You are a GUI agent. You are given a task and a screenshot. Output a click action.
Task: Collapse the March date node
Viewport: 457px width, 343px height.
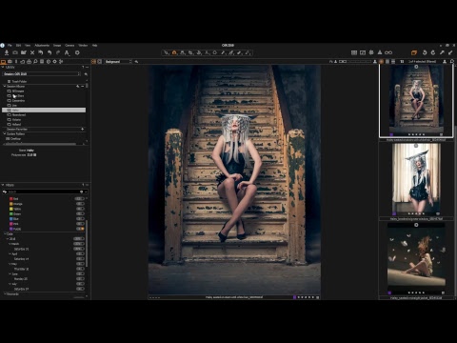[10, 244]
